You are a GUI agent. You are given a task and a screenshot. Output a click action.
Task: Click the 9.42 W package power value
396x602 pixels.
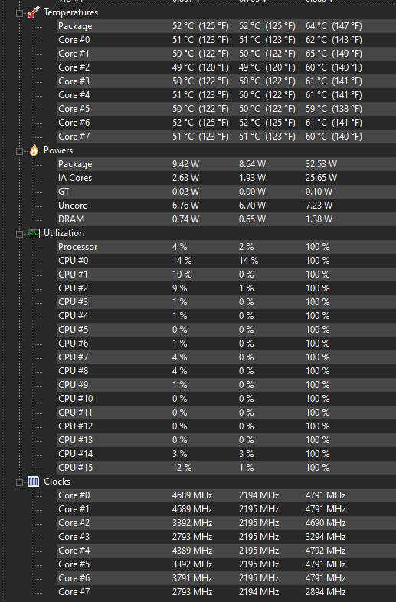[x=185, y=164]
